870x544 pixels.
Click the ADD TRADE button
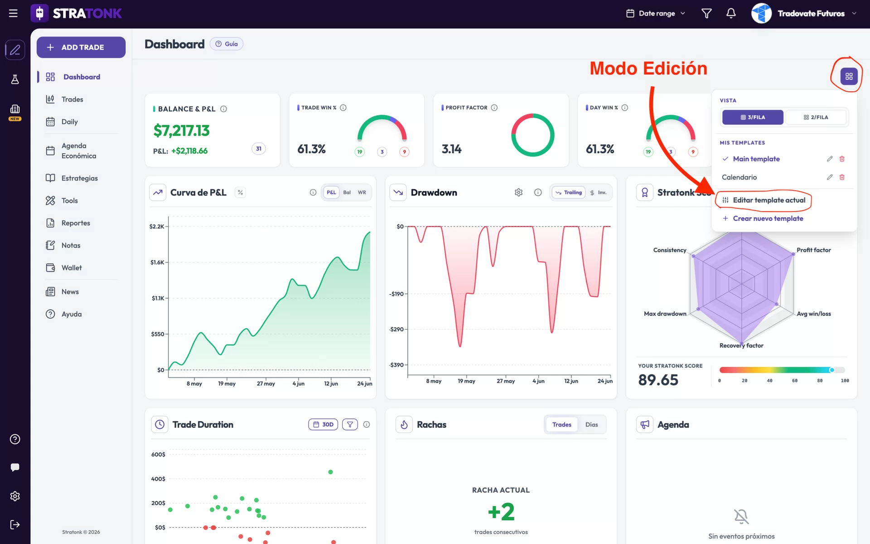(x=81, y=47)
